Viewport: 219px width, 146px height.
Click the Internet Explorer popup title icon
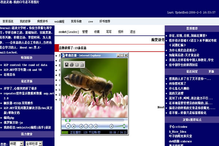(x=63, y=55)
